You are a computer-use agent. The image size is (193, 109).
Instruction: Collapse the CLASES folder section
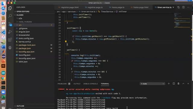(20, 15)
